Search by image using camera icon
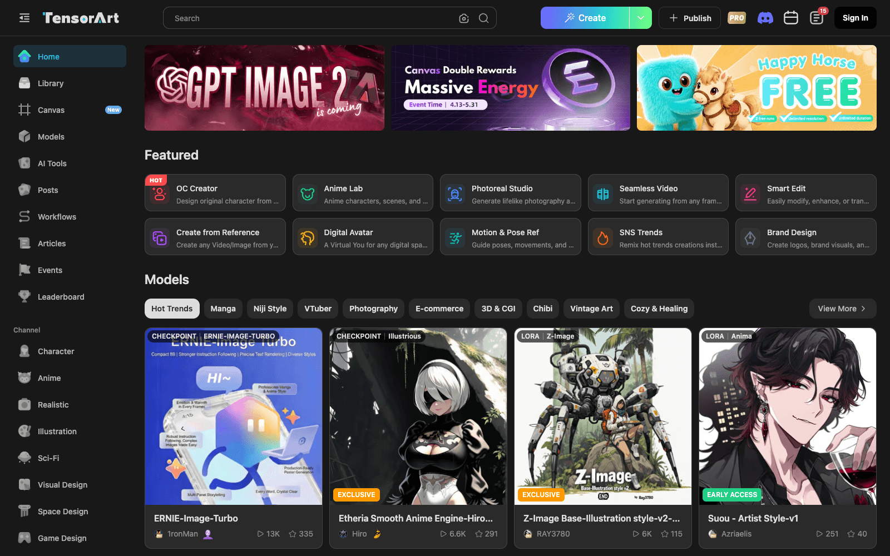This screenshot has width=890, height=556. pyautogui.click(x=464, y=18)
